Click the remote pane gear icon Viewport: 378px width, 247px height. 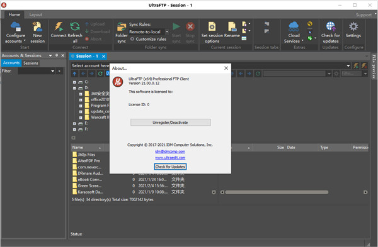click(x=336, y=74)
